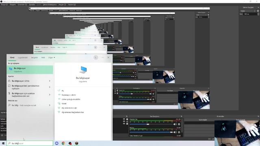The width and height of the screenshot is (260, 146).
Task: Open the Windows Start button
Action: click(3, 143)
